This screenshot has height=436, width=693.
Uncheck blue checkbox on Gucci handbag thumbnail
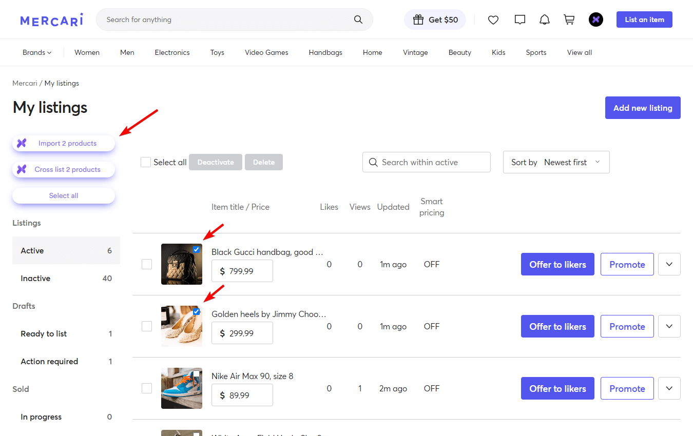coord(197,249)
